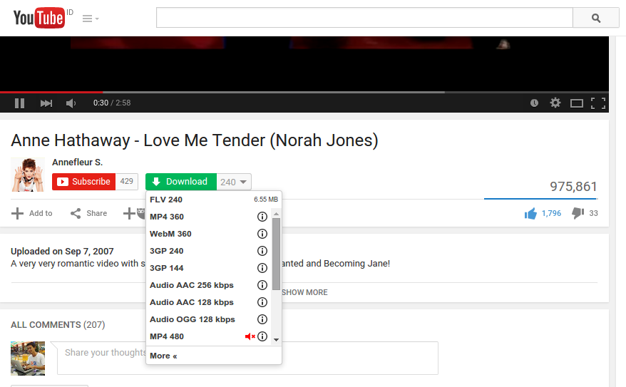
Task: Dislike the video with thumbs down
Action: [x=578, y=213]
